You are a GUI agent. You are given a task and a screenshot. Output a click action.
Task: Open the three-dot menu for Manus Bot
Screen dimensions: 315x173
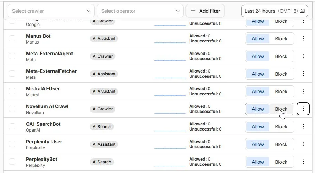pos(303,39)
